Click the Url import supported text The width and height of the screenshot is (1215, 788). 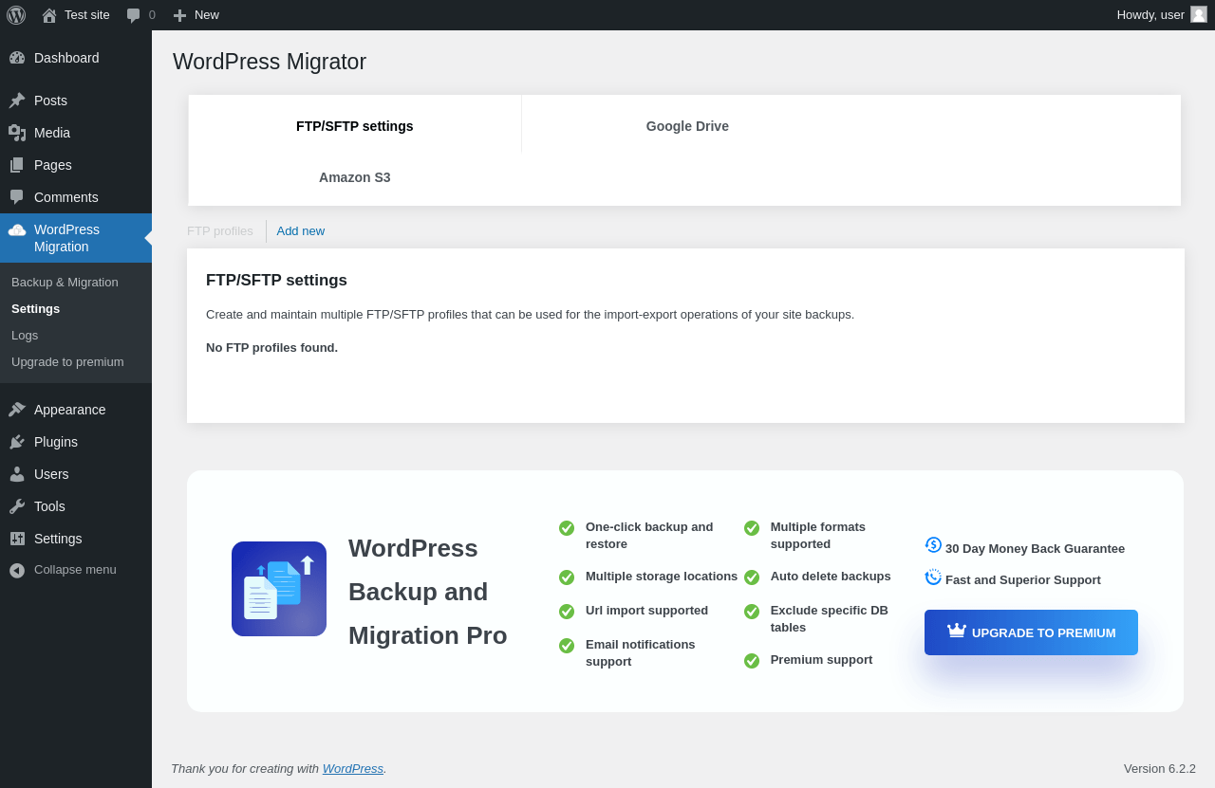pyautogui.click(x=646, y=611)
